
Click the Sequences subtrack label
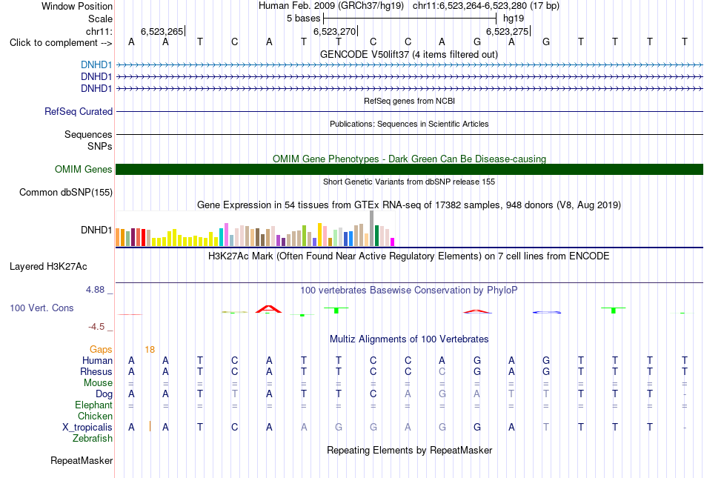[88, 134]
